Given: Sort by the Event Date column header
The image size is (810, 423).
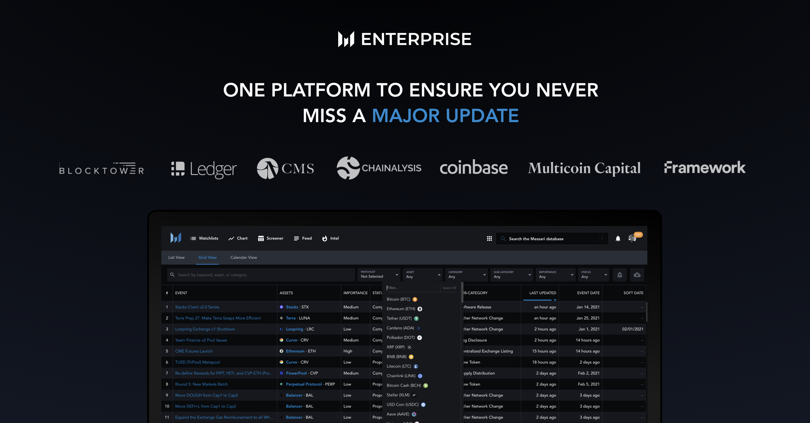Looking at the screenshot, I should 588,293.
